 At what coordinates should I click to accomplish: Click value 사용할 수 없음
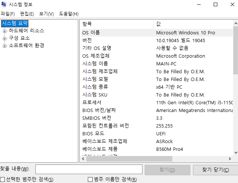coord(172,48)
